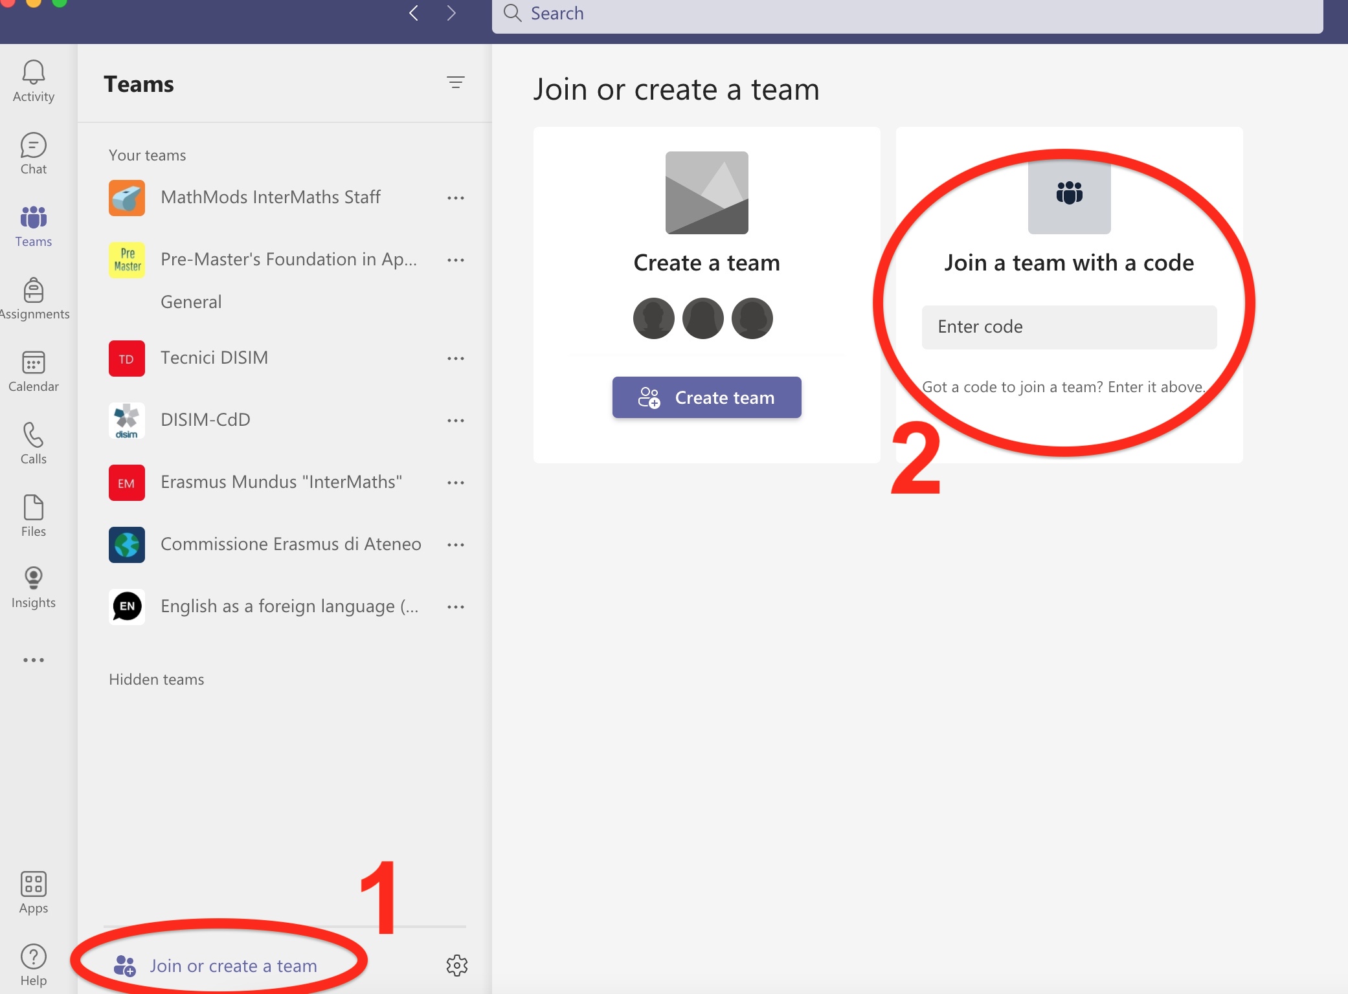Click the Create a team image thumbnail
Viewport: 1348px width, 994px height.
(707, 193)
